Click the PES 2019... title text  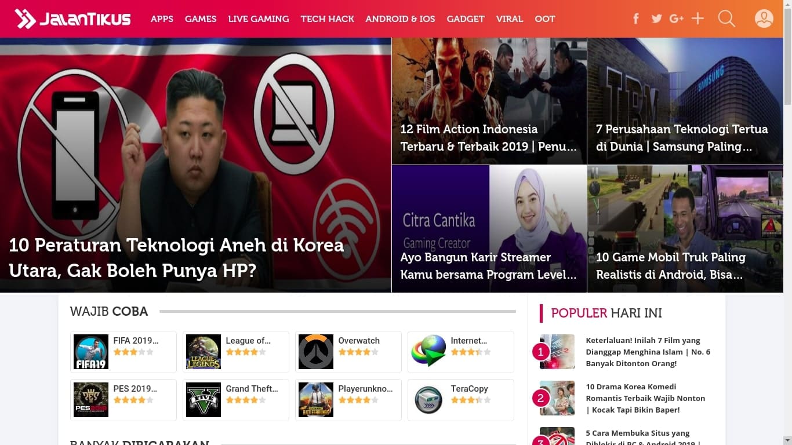[x=135, y=389]
